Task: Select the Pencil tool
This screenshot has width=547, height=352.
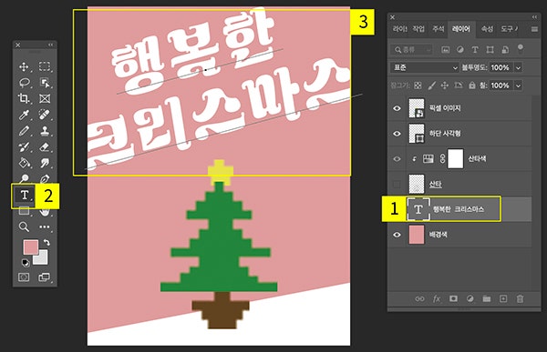Action: pyautogui.click(x=24, y=131)
